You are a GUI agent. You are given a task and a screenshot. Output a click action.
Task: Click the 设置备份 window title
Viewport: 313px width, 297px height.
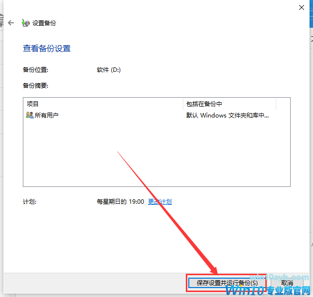[44, 23]
